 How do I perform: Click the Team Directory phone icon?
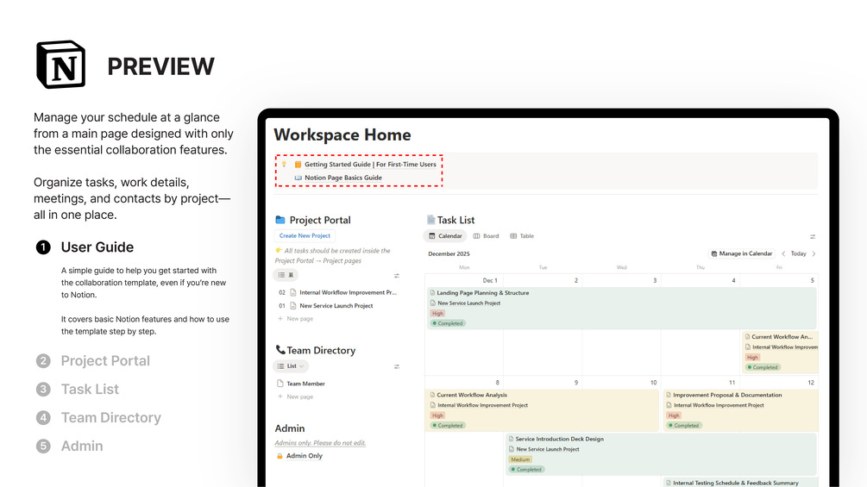(280, 349)
